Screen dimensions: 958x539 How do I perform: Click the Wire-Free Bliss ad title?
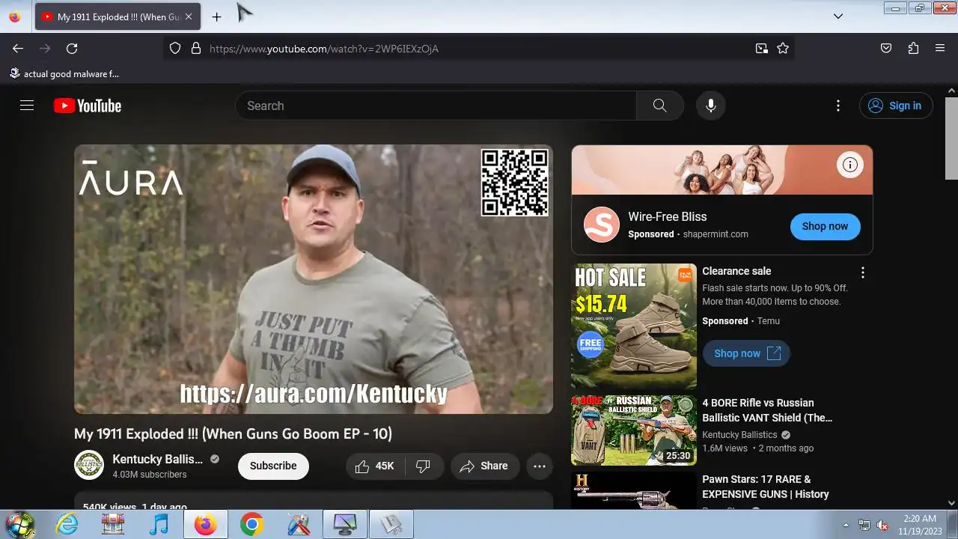tap(668, 216)
